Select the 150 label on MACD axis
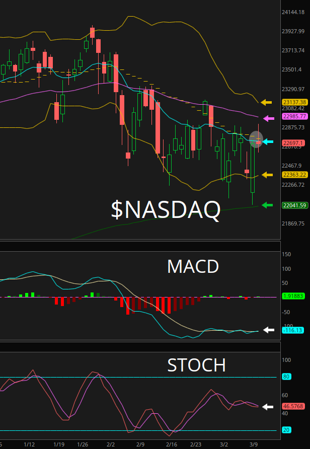The width and height of the screenshot is (310, 449). pos(286,254)
